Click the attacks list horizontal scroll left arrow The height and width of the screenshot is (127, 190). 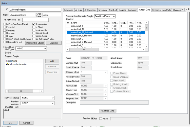pos(68,50)
